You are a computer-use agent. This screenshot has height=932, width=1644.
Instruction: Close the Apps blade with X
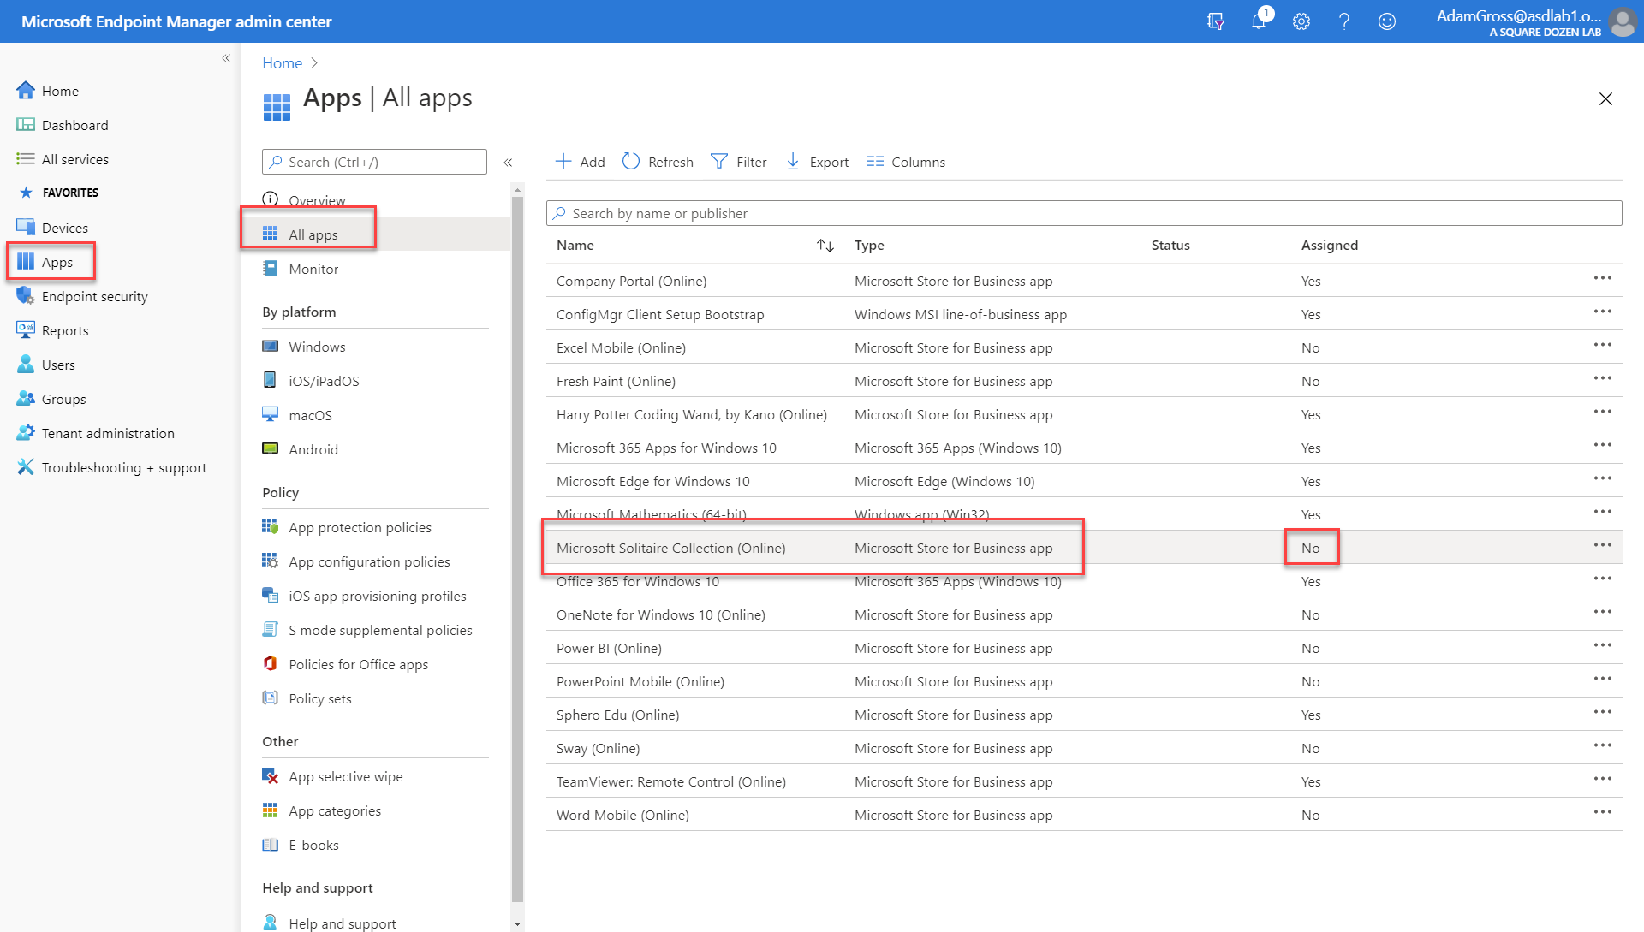coord(1605,99)
